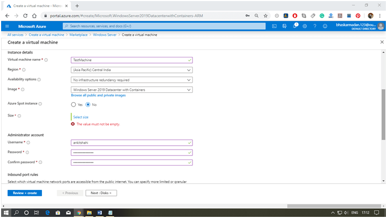Open Opera red extension icon

tap(295, 16)
